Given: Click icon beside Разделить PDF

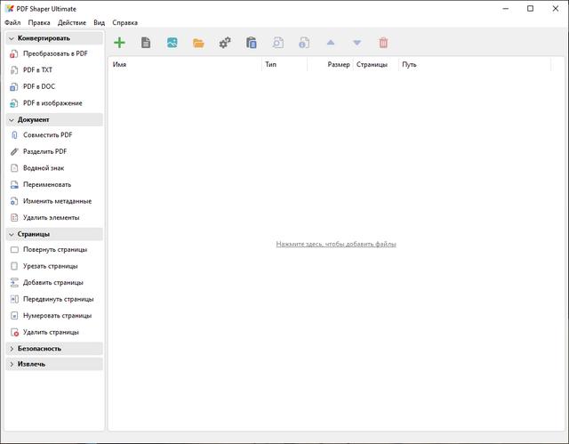Looking at the screenshot, I should [x=14, y=152].
